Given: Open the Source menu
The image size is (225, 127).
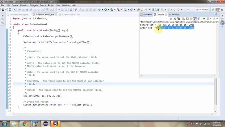Looking at the screenshot, I should pyautogui.click(x=15, y=5).
